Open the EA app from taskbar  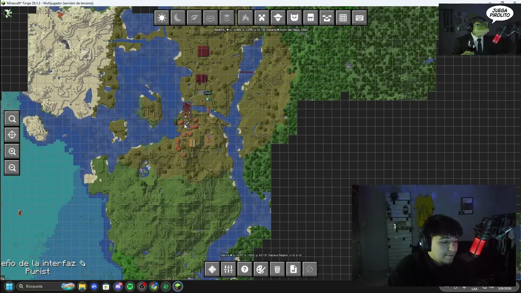(x=94, y=286)
